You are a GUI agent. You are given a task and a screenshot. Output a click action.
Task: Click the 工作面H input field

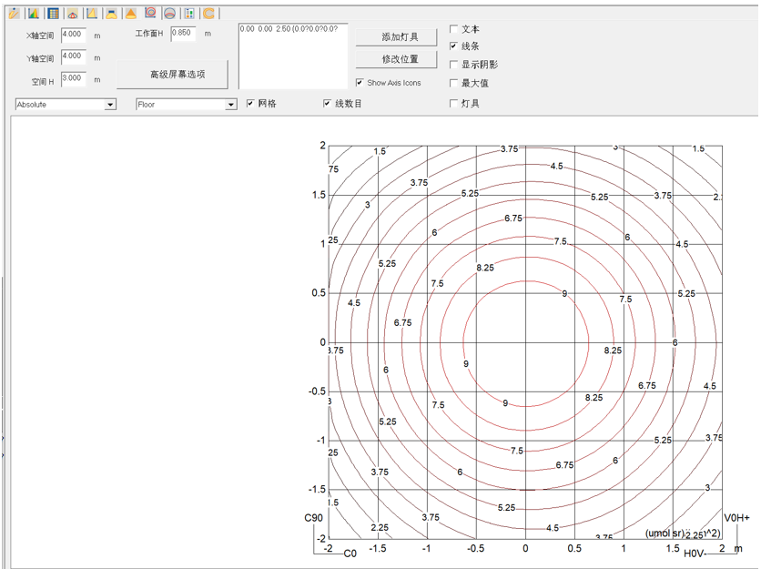pyautogui.click(x=184, y=34)
